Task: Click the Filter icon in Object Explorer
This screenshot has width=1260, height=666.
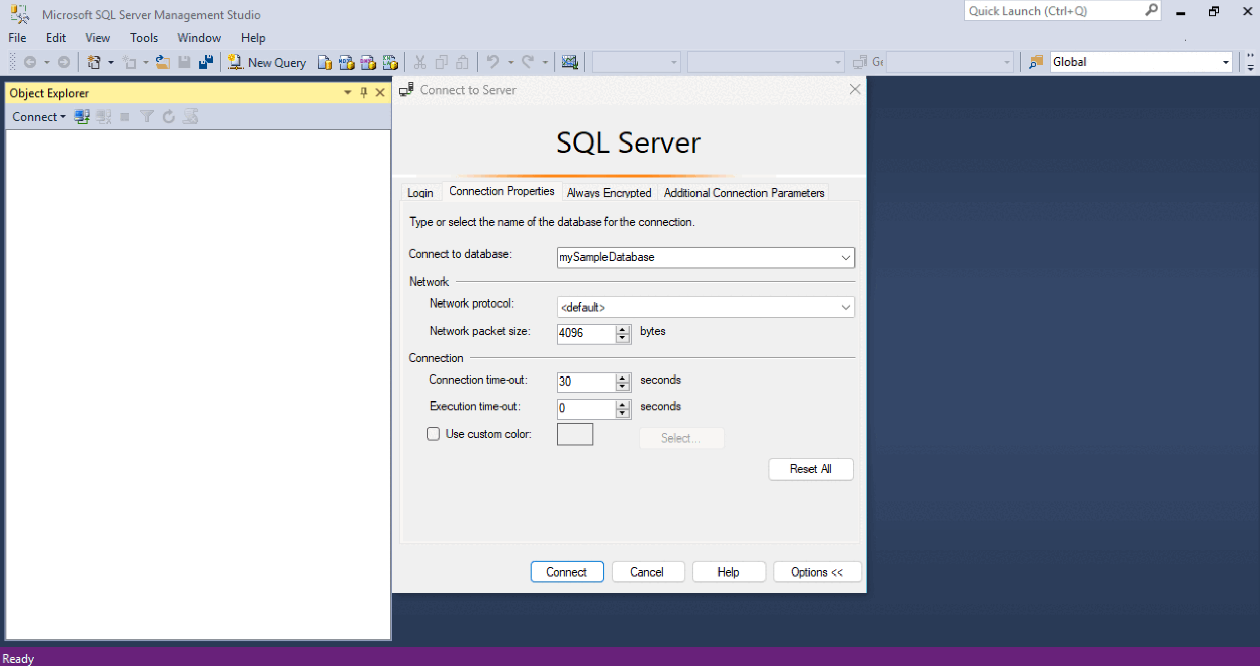Action: point(146,117)
